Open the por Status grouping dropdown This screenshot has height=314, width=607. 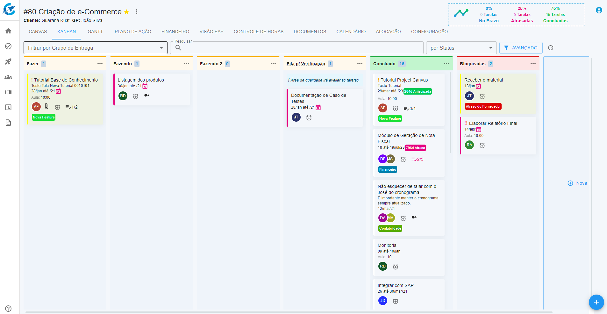pyautogui.click(x=461, y=48)
